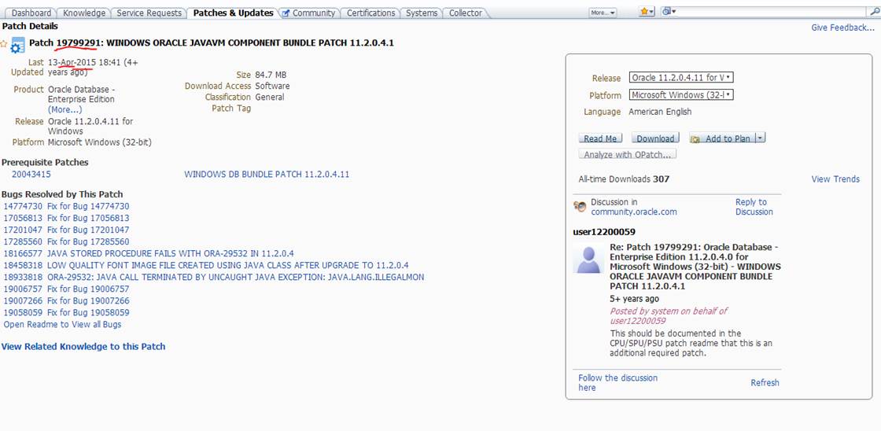Open the Release dropdown

point(681,78)
